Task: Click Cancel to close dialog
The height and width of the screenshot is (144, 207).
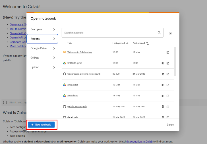Action: tap(170, 125)
